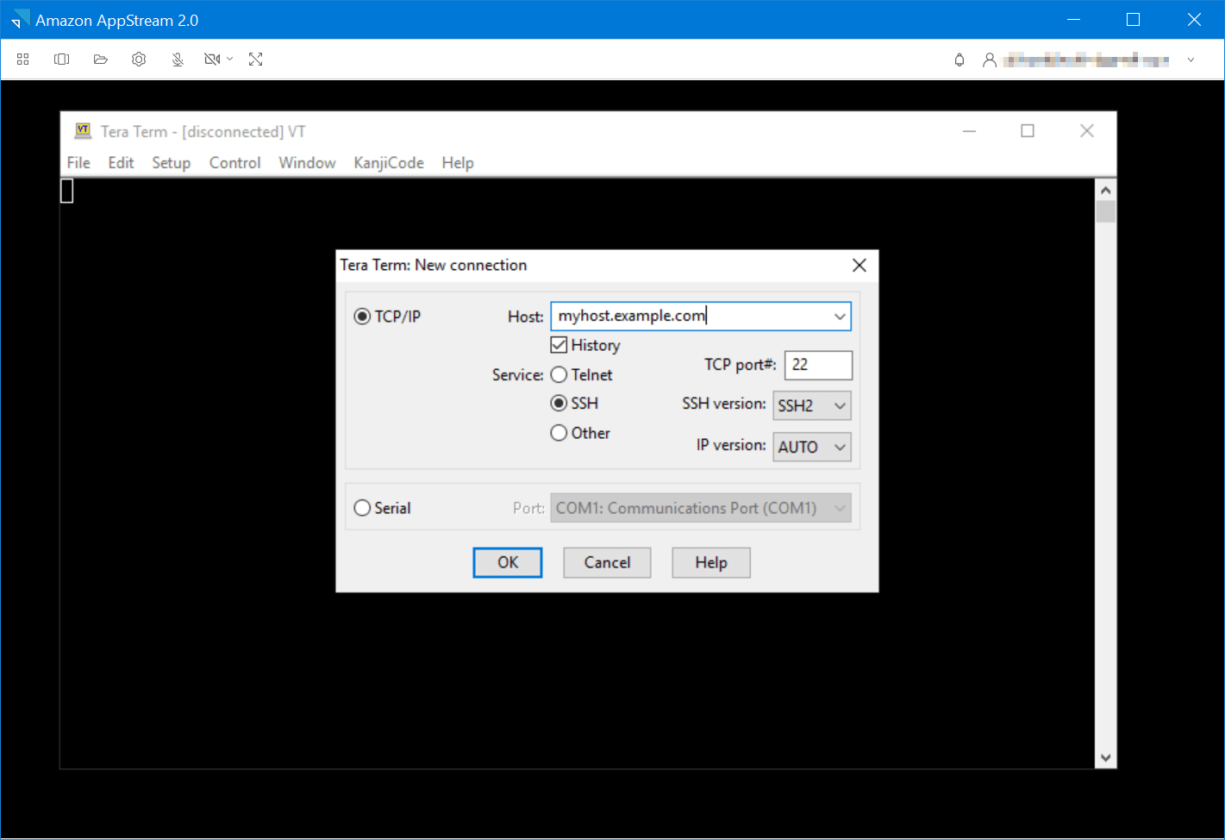This screenshot has height=840, width=1225.
Task: Toggle the AppStream microphone mute icon
Action: tap(178, 60)
